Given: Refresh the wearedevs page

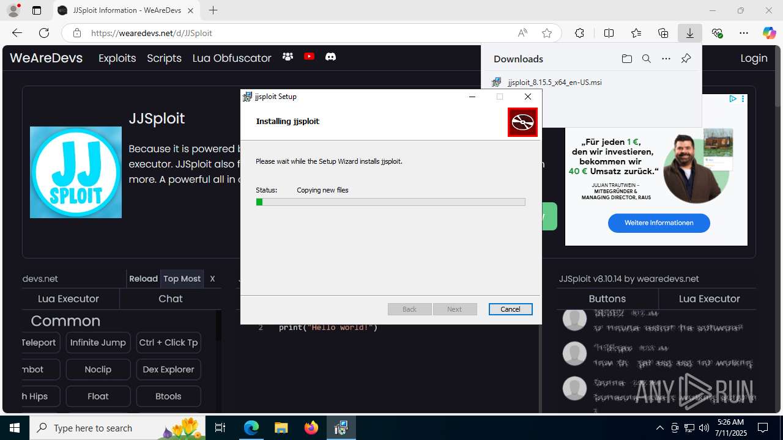Looking at the screenshot, I should coord(44,33).
